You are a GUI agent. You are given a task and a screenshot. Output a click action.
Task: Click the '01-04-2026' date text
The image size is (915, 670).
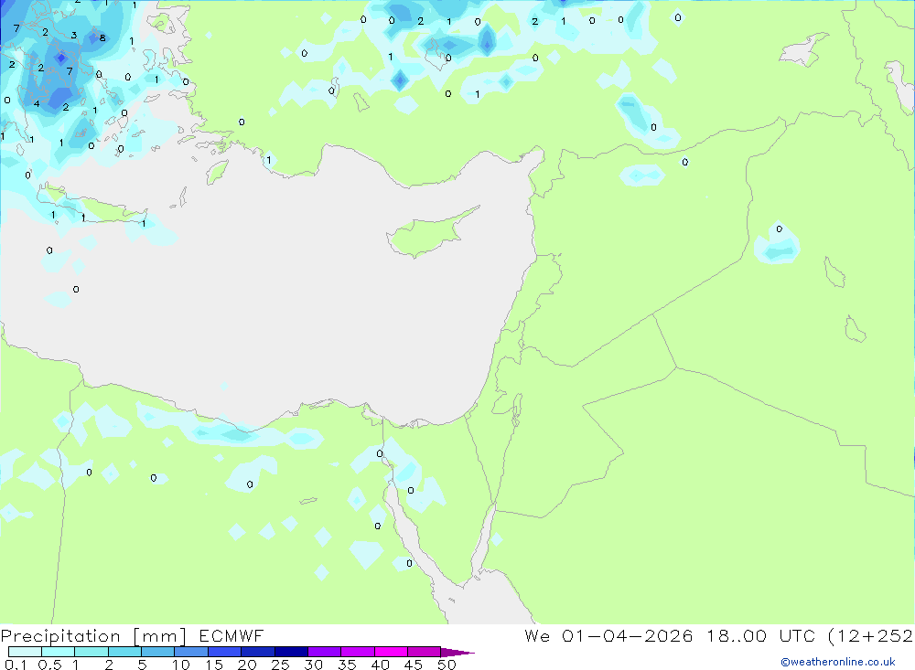628,635
